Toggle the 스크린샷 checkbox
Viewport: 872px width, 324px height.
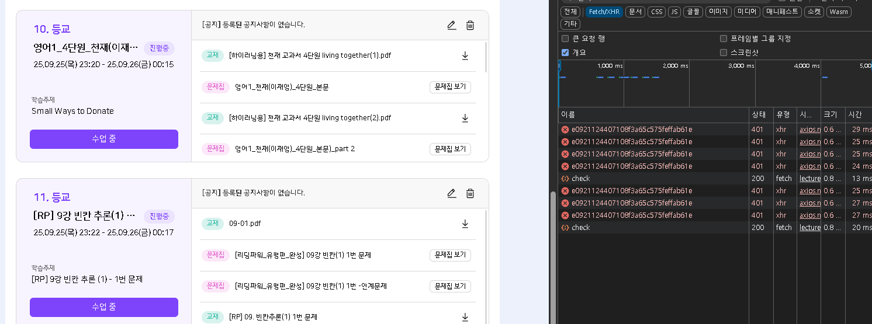pyautogui.click(x=724, y=53)
